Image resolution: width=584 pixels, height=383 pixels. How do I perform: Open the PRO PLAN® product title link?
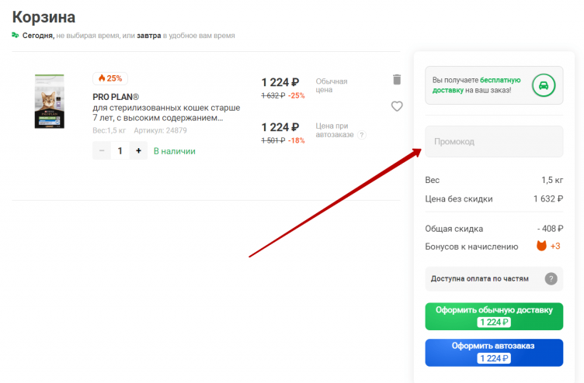tap(116, 97)
